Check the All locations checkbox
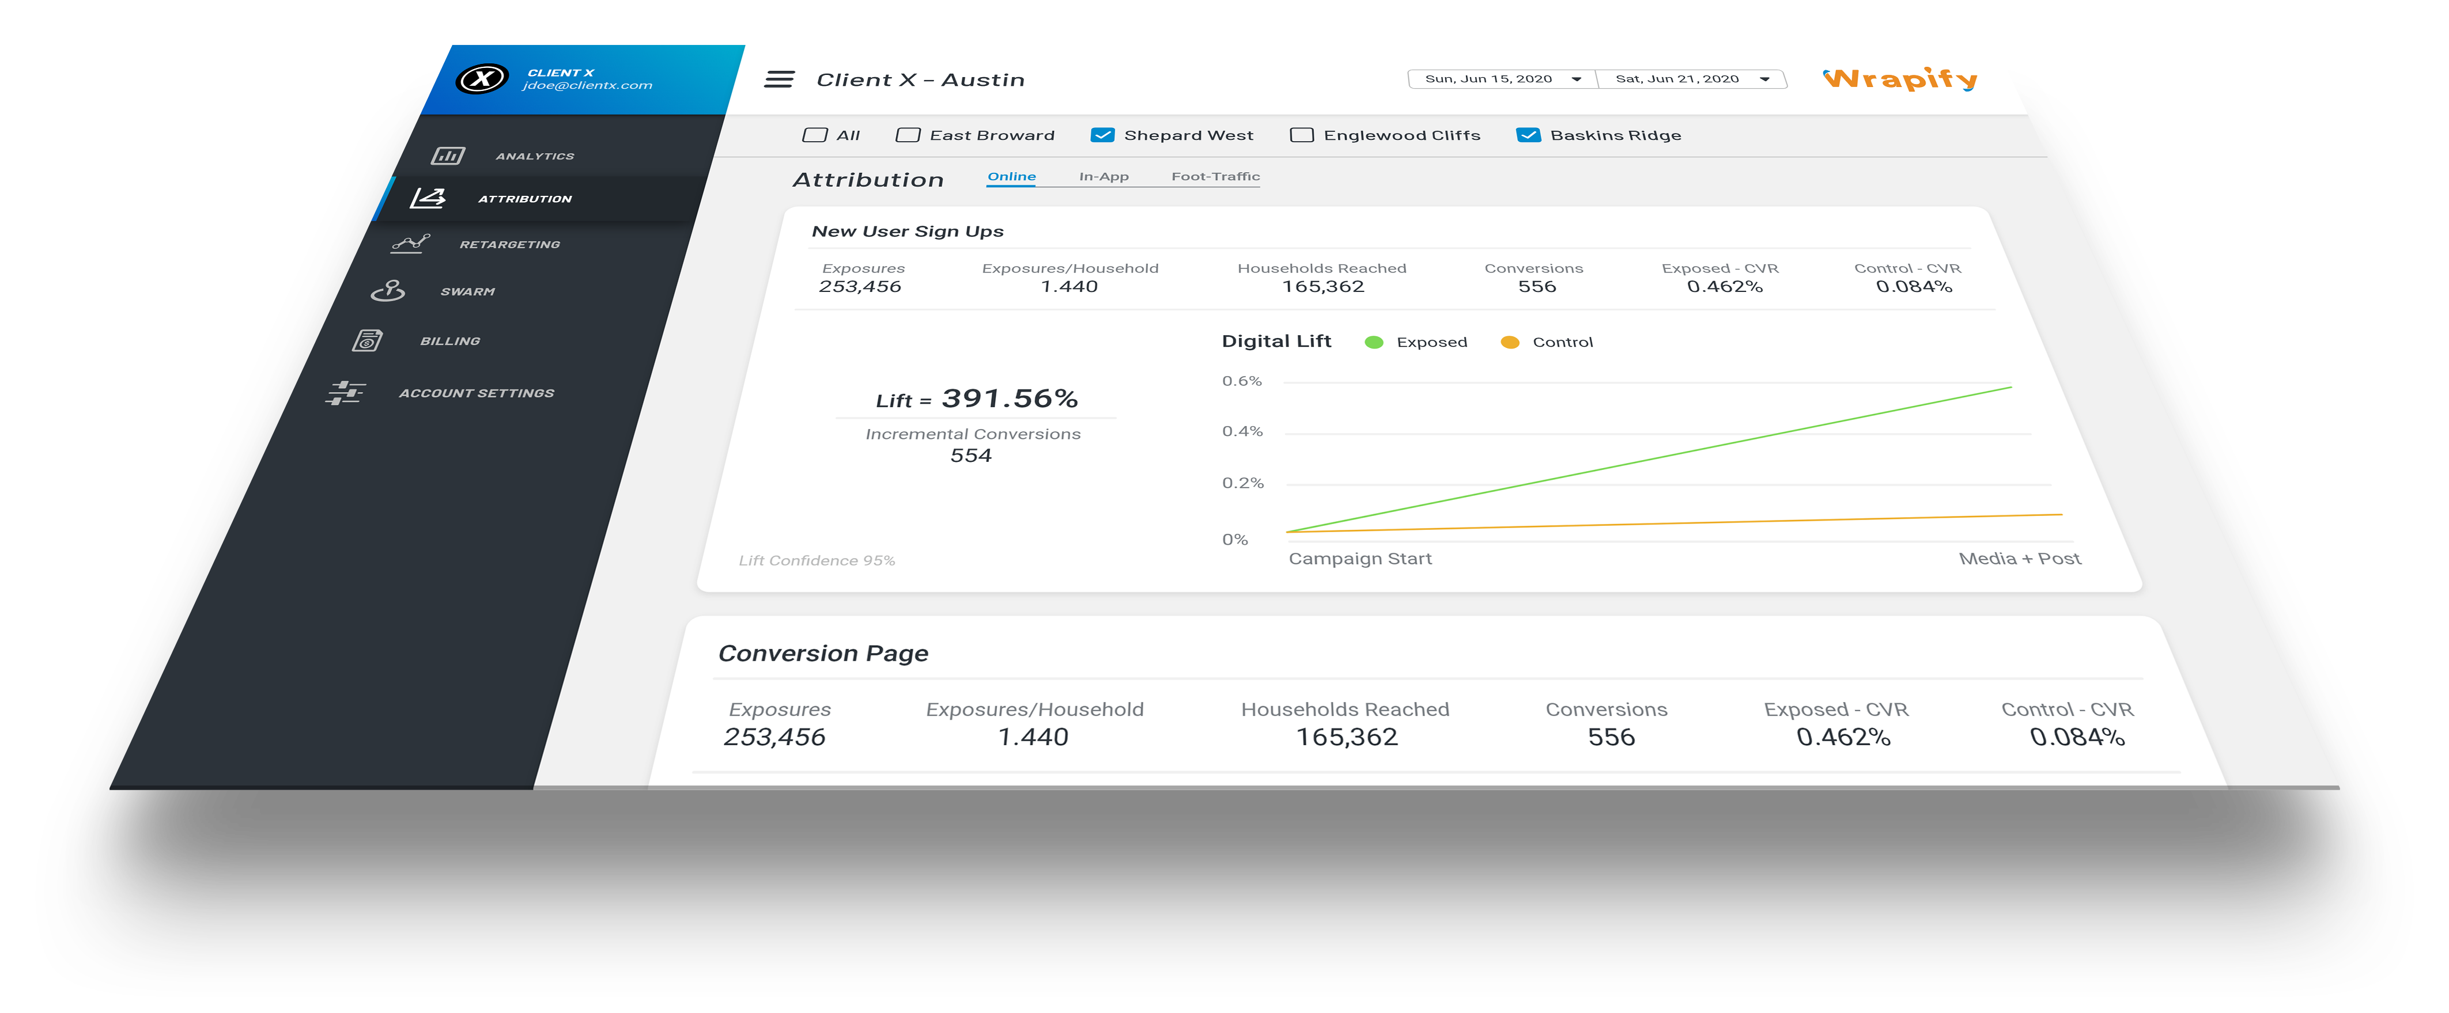Viewport: 2449px width, 1013px height. [x=816, y=135]
